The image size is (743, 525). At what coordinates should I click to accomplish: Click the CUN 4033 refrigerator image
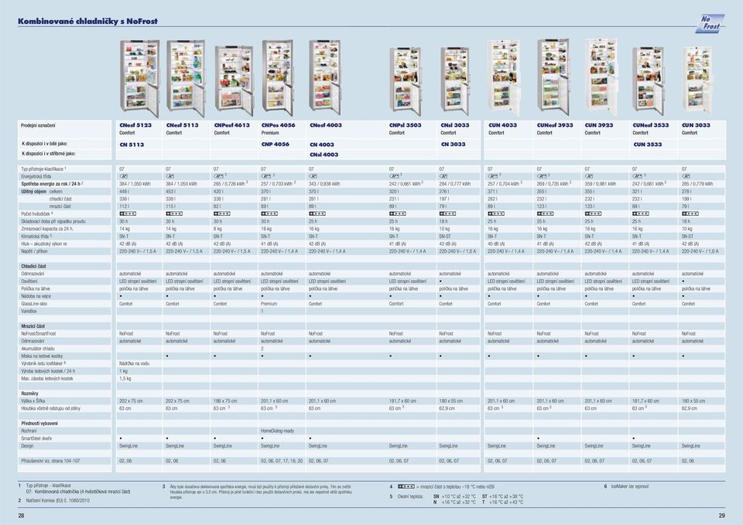click(x=504, y=78)
